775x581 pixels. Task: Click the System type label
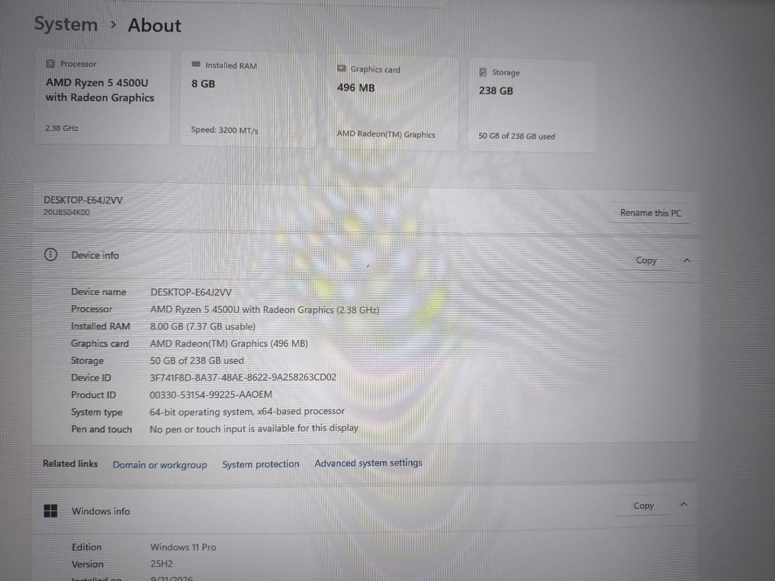click(x=97, y=412)
